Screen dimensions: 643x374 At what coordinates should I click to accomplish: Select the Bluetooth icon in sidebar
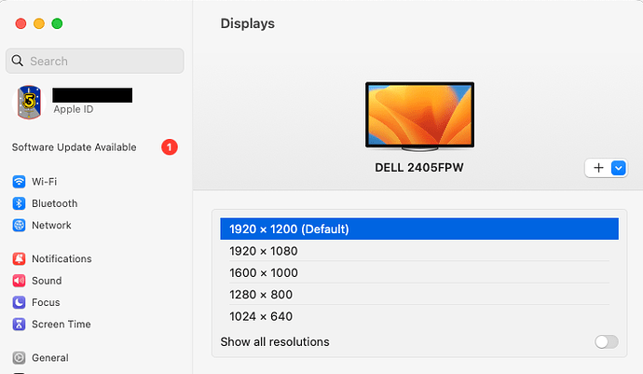point(19,203)
